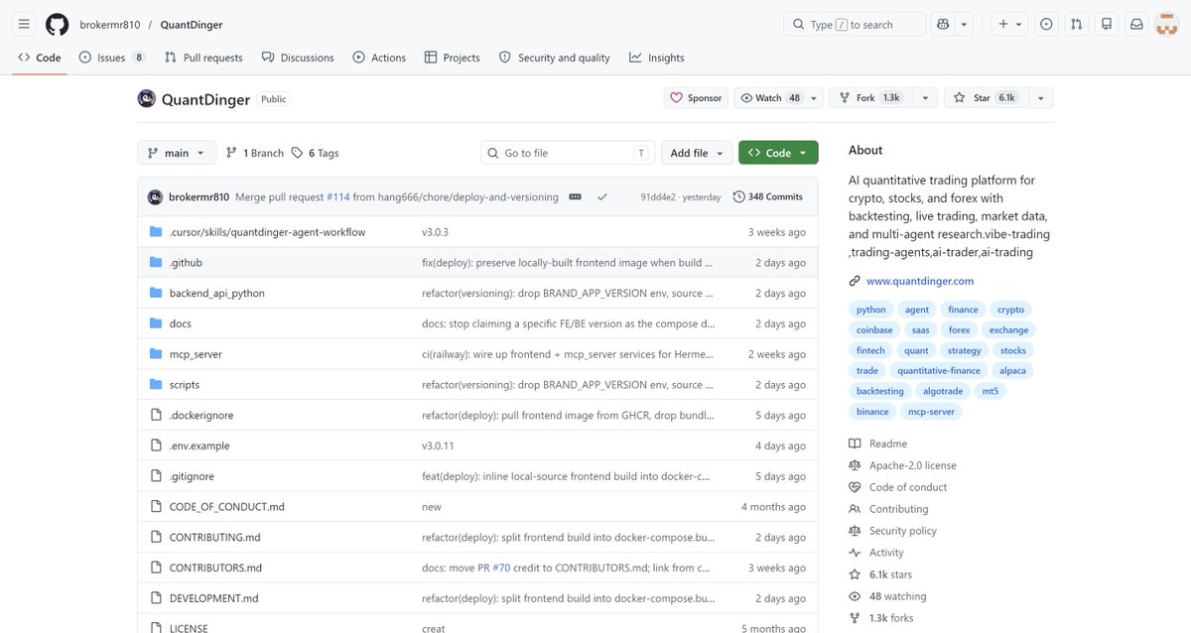The image size is (1191, 633).
Task: View the 1 Branch link
Action: 255,153
